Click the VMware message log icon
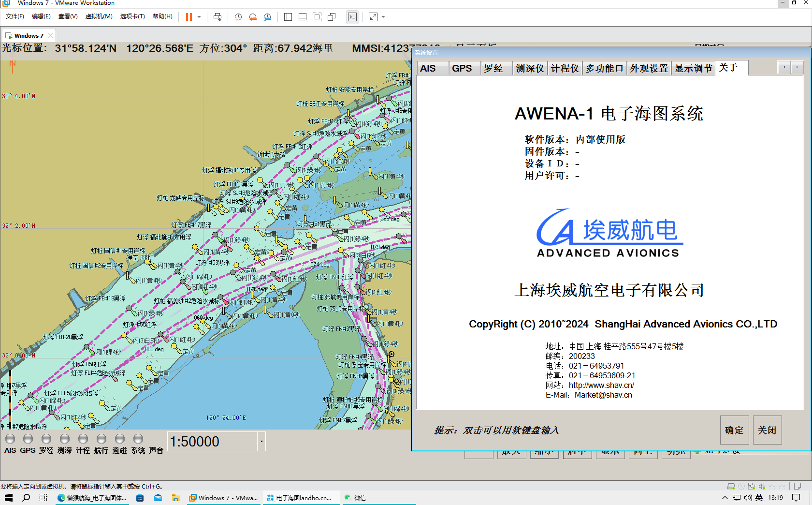The width and height of the screenshot is (812, 505). coord(797,486)
